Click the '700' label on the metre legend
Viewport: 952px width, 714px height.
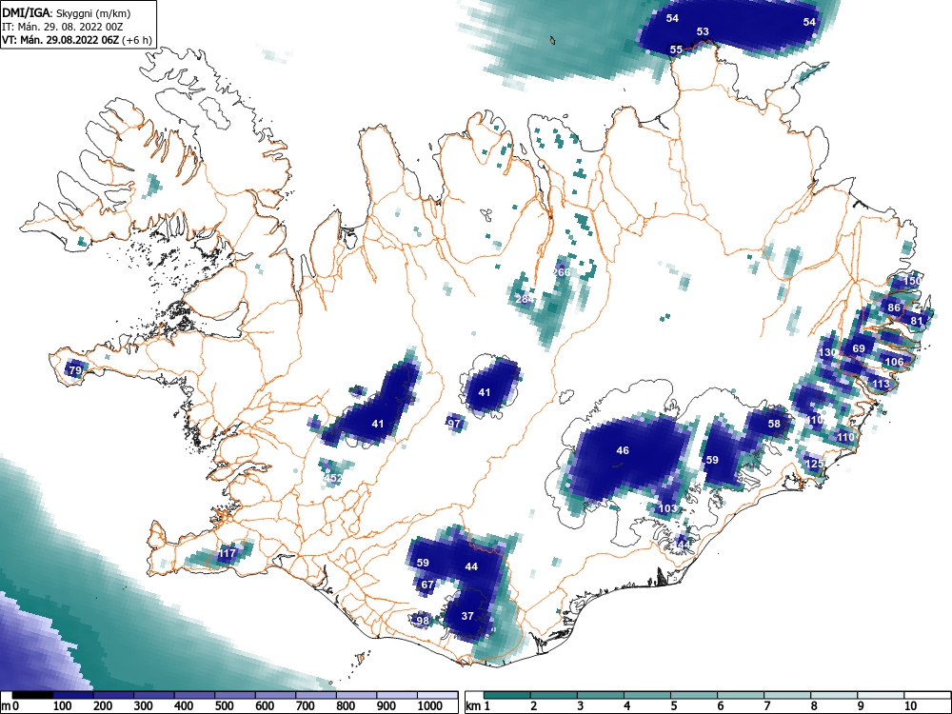(306, 706)
